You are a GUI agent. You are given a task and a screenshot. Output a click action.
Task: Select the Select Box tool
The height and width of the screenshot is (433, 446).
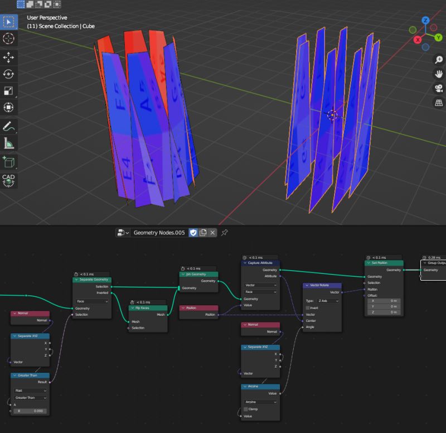pyautogui.click(x=8, y=22)
